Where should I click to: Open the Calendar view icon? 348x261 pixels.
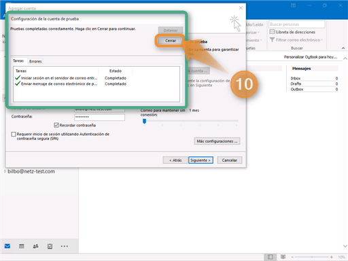pyautogui.click(x=22, y=246)
